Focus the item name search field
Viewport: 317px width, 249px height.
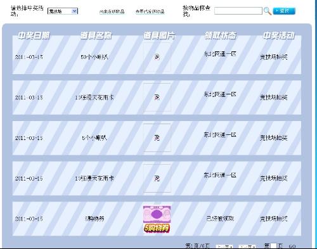(238, 11)
